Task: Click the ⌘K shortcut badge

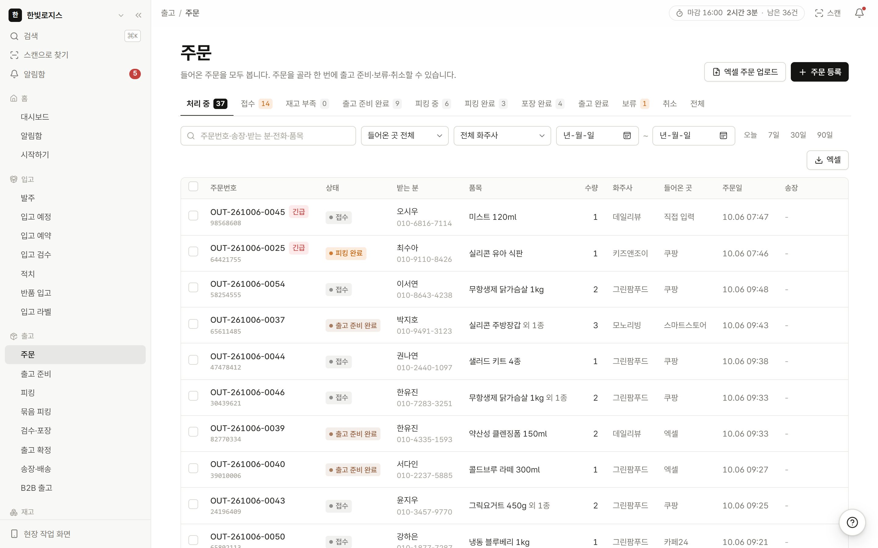Action: [x=132, y=36]
